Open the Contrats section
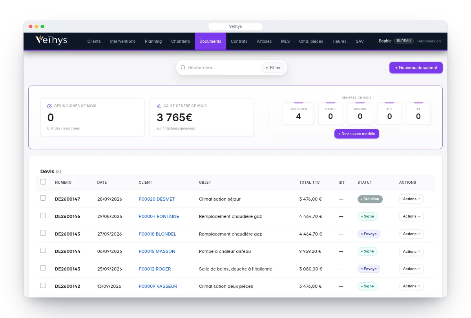471x318 pixels. click(239, 41)
